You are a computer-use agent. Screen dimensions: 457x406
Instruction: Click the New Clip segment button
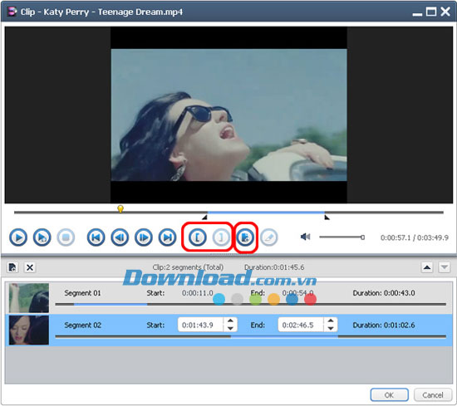tap(245, 237)
